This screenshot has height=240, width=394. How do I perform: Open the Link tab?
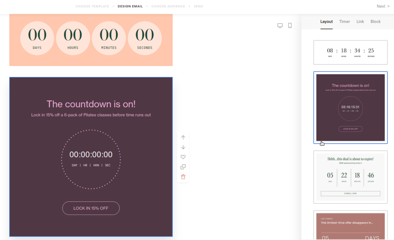(360, 22)
